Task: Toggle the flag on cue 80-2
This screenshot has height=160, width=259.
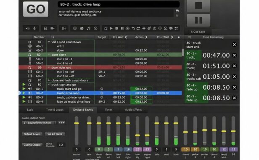Action: coord(177,11)
